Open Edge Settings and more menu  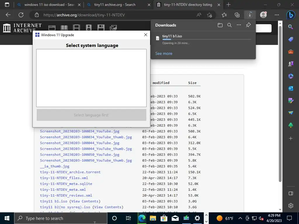click(x=277, y=15)
